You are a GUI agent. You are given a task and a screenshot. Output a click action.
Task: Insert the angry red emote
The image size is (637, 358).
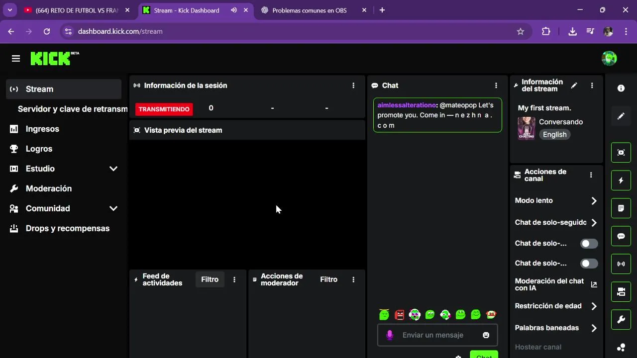pos(399,314)
